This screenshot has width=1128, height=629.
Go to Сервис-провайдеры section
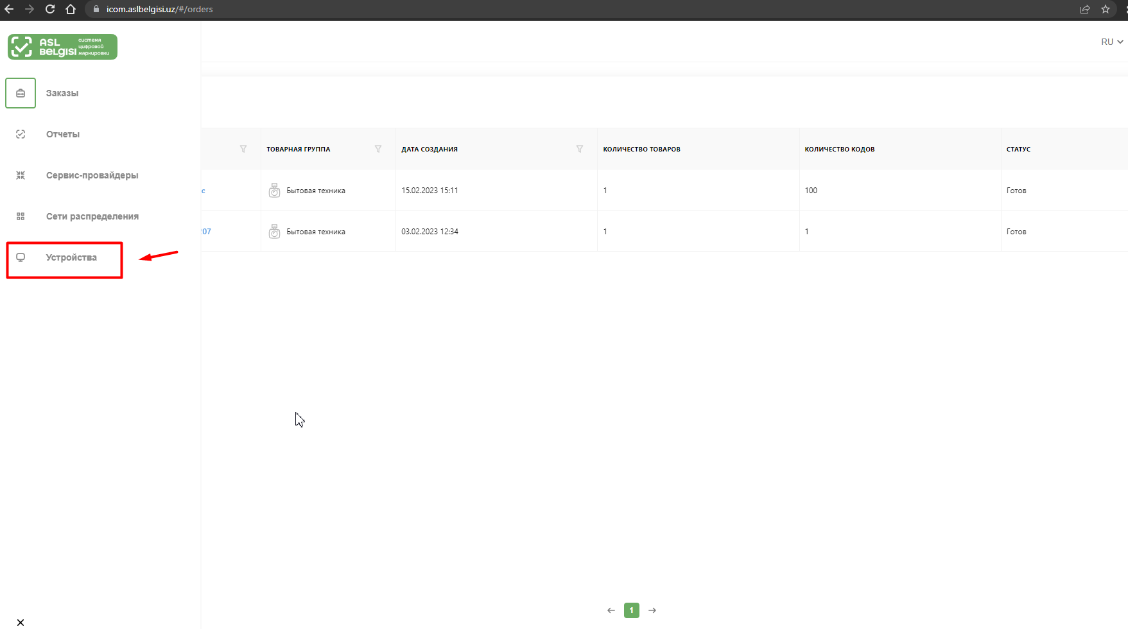pyautogui.click(x=92, y=175)
